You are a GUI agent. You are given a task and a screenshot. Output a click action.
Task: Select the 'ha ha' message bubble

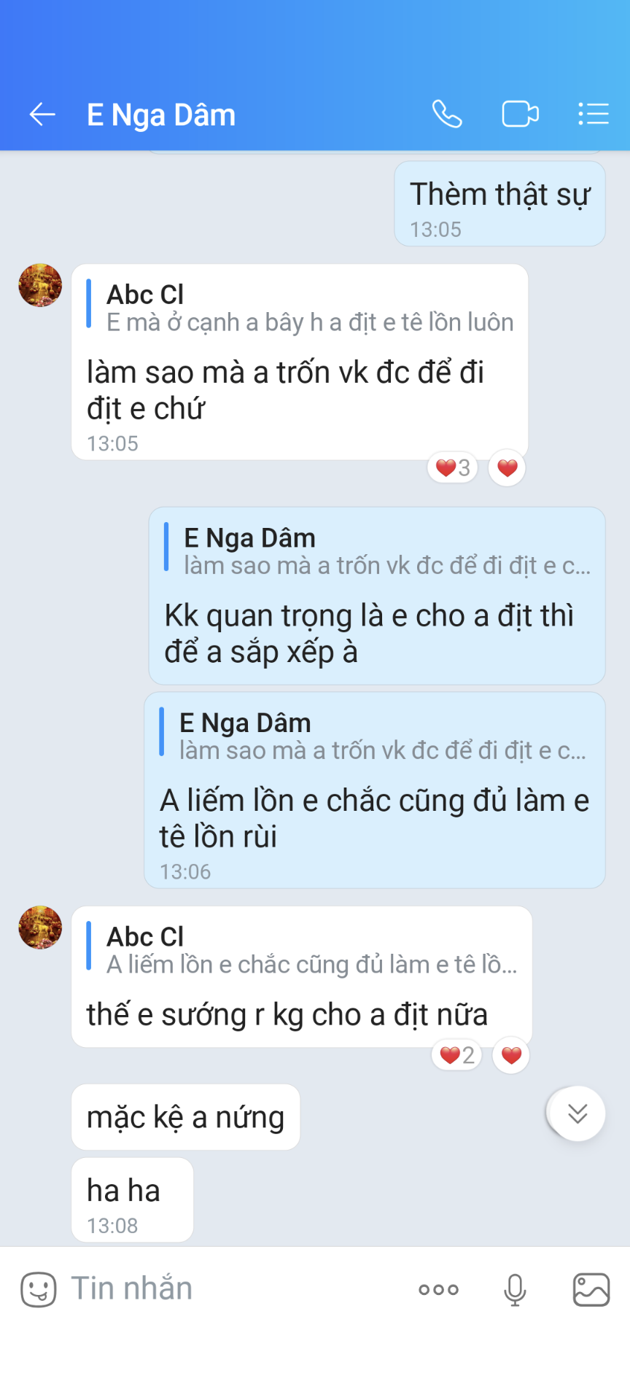click(132, 1199)
